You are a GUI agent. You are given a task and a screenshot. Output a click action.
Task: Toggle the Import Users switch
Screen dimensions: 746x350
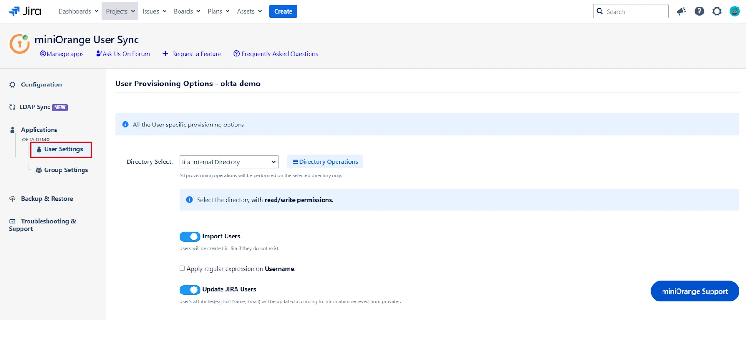pos(190,237)
